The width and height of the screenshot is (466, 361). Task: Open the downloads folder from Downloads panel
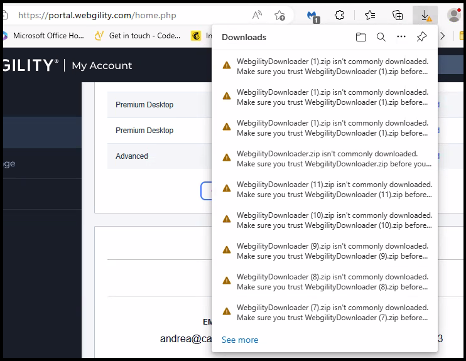360,37
